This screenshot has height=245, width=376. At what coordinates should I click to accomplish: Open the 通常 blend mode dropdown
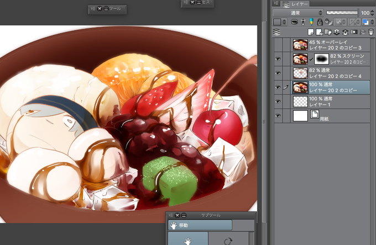coord(298,13)
